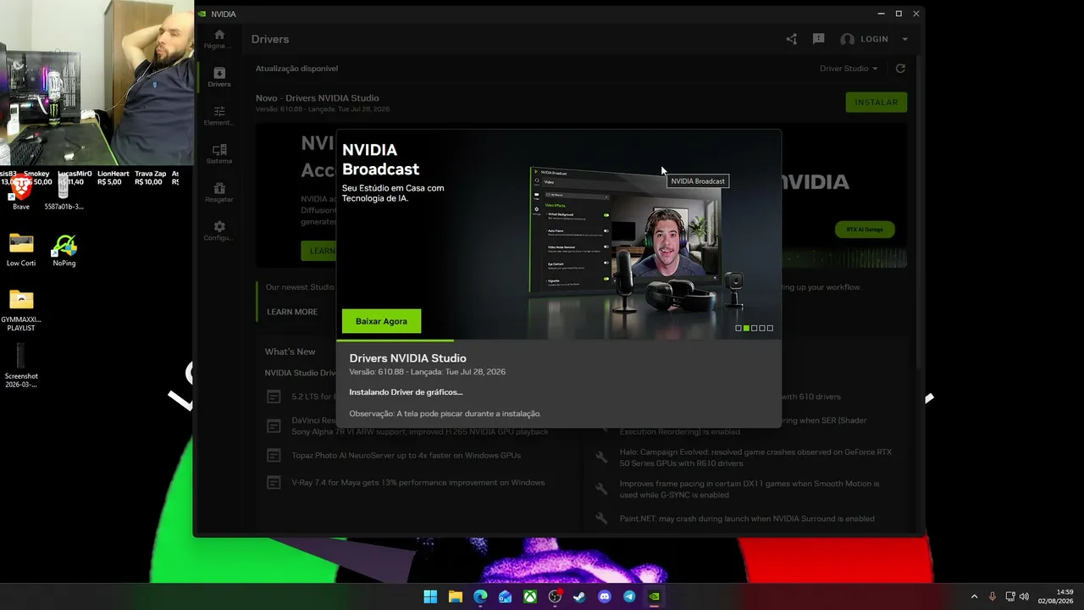Click the Topaz Photo AI NeuroServer news item
Screen dimensions: 1084x610
pos(406,456)
